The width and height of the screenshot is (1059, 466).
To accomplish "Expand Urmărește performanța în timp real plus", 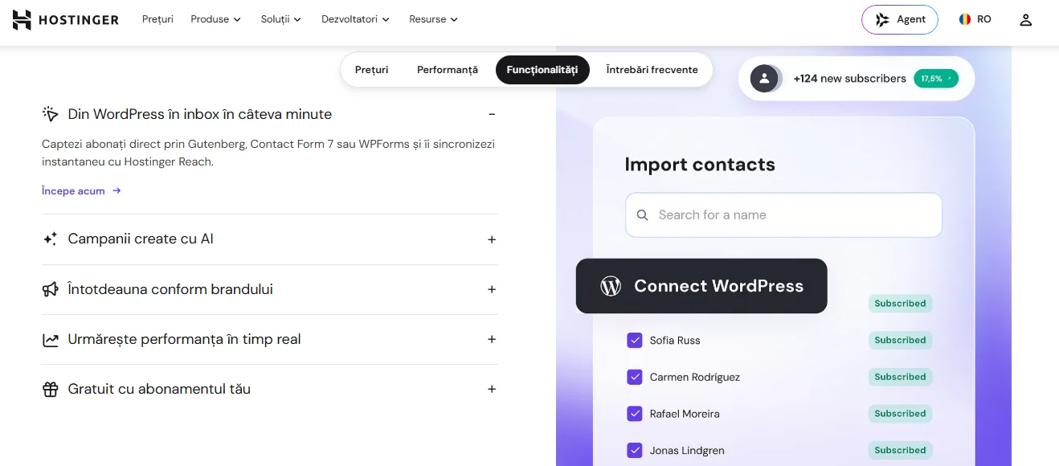I will point(492,339).
